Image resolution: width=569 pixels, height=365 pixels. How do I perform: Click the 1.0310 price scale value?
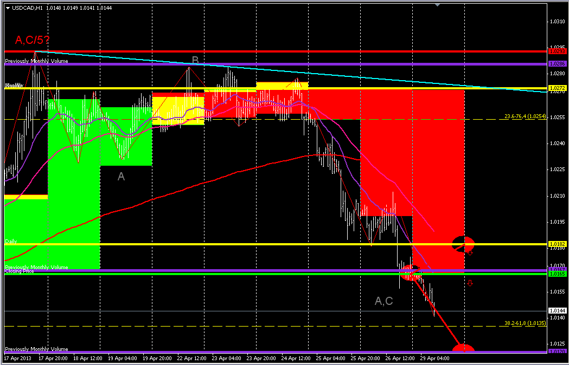(x=557, y=21)
